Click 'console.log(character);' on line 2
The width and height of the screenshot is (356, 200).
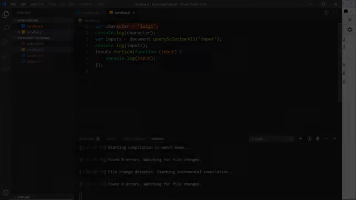click(126, 33)
